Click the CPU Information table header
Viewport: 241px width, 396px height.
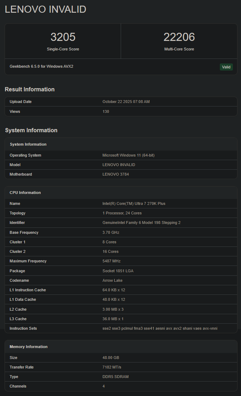click(25, 193)
